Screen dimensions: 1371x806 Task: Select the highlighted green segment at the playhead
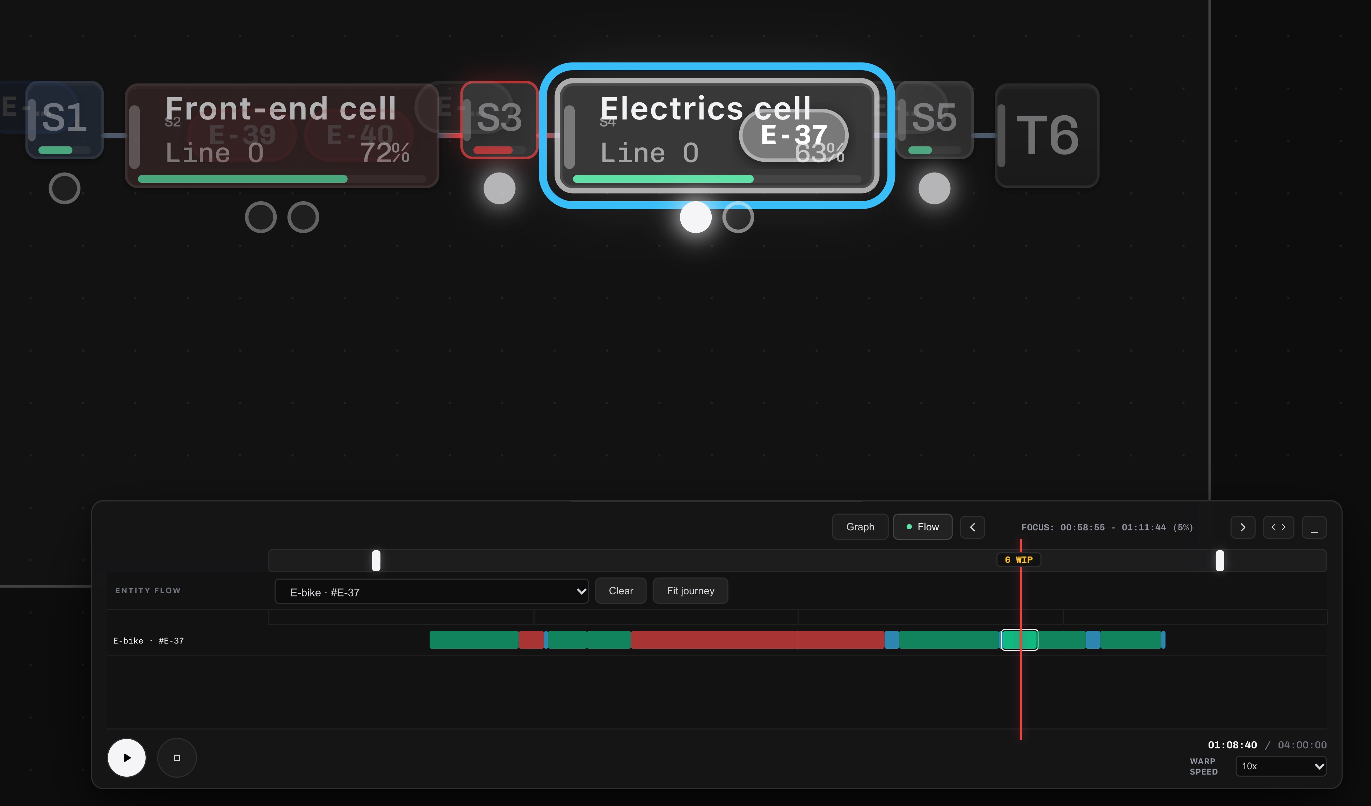tap(1020, 640)
